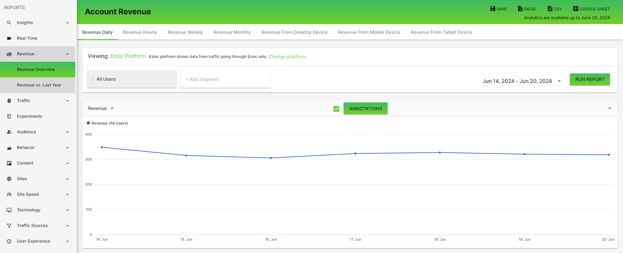Switch to the Revenue Hourly tab
Image resolution: width=623 pixels, height=253 pixels.
coord(140,32)
